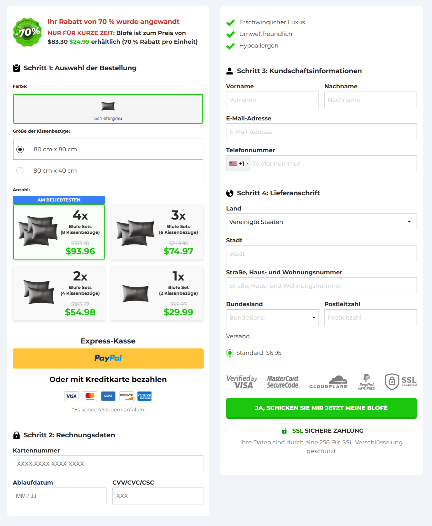Select the 80 cm x 80 cm size
This screenshot has width=432, height=526.
point(20,150)
